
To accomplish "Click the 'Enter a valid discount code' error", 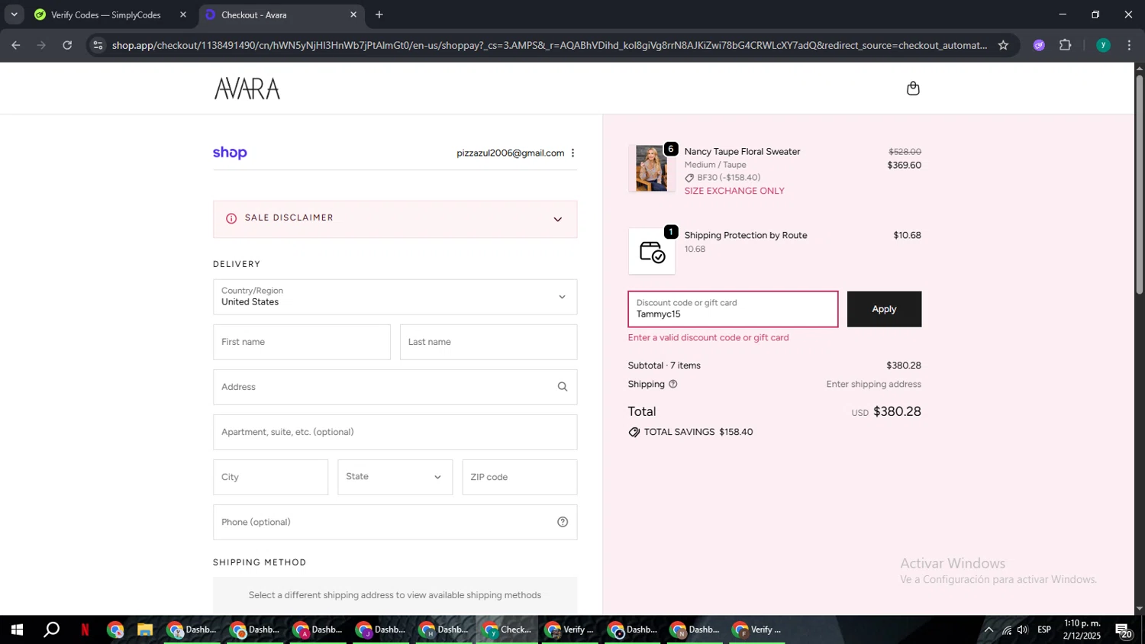I will pos(708,337).
